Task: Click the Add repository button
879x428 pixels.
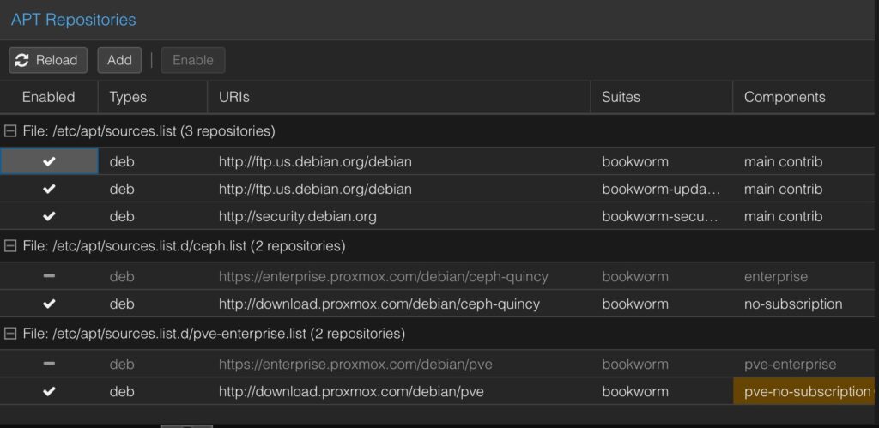Action: click(x=119, y=61)
